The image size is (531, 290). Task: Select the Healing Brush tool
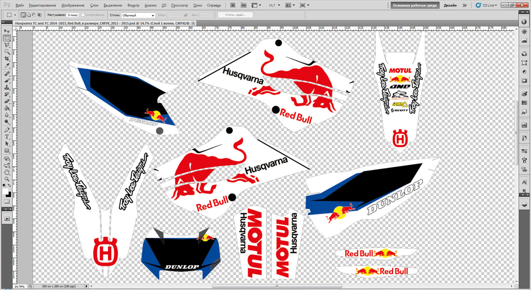tap(7, 74)
